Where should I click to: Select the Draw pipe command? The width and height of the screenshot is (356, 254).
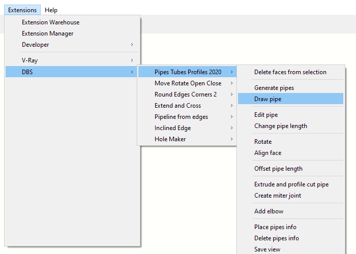coord(290,99)
